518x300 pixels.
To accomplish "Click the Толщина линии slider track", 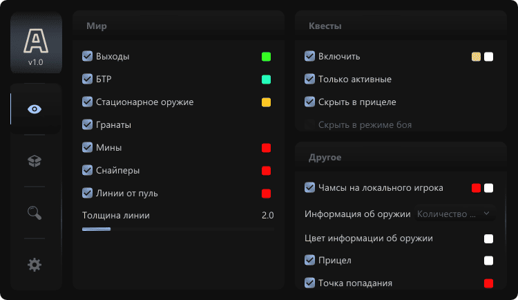I will click(178, 228).
